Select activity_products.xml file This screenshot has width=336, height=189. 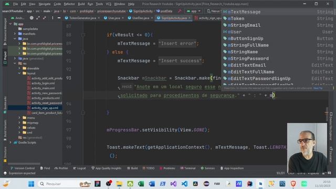click(46, 98)
